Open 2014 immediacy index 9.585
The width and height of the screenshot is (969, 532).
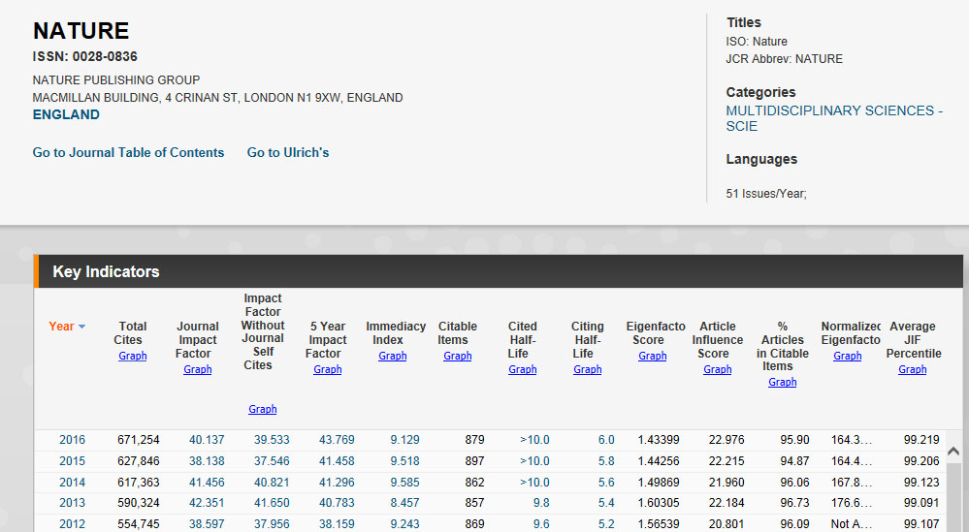click(404, 483)
